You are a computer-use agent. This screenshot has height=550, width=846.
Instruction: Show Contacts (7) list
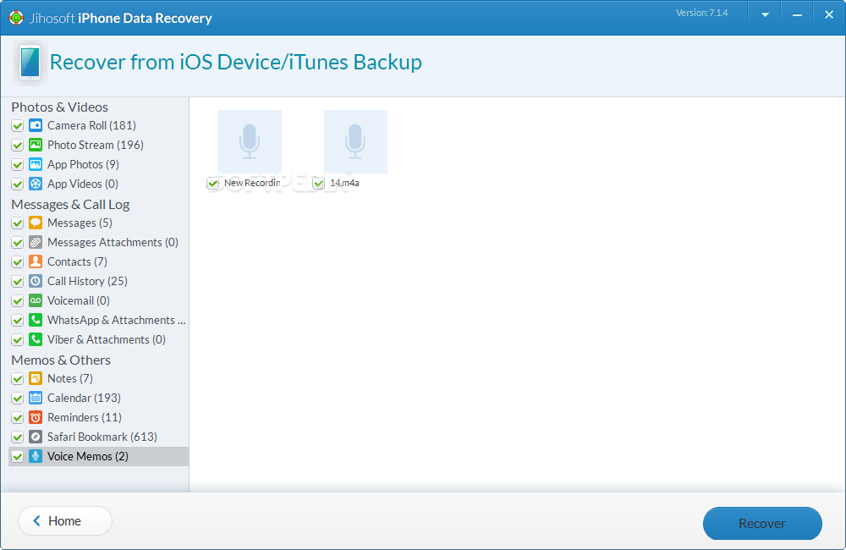coord(77,261)
